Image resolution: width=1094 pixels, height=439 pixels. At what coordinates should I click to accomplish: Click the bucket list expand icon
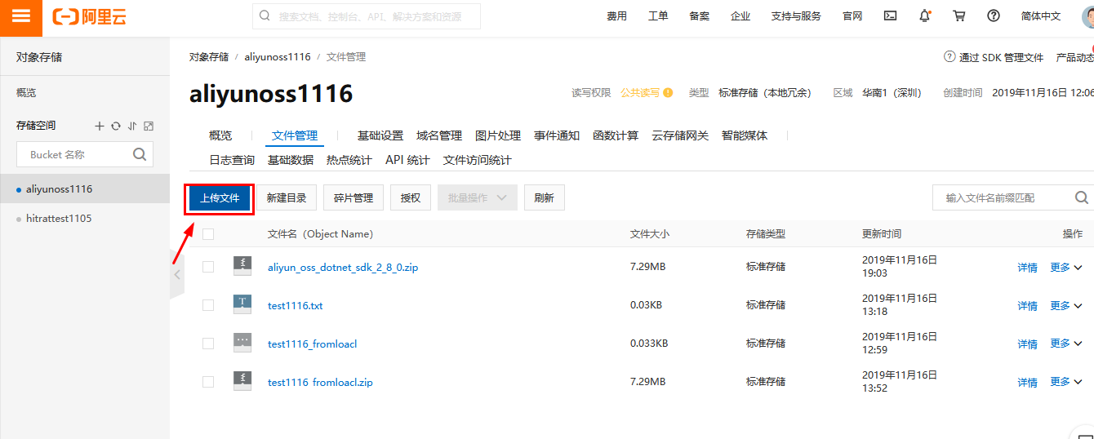click(x=149, y=126)
